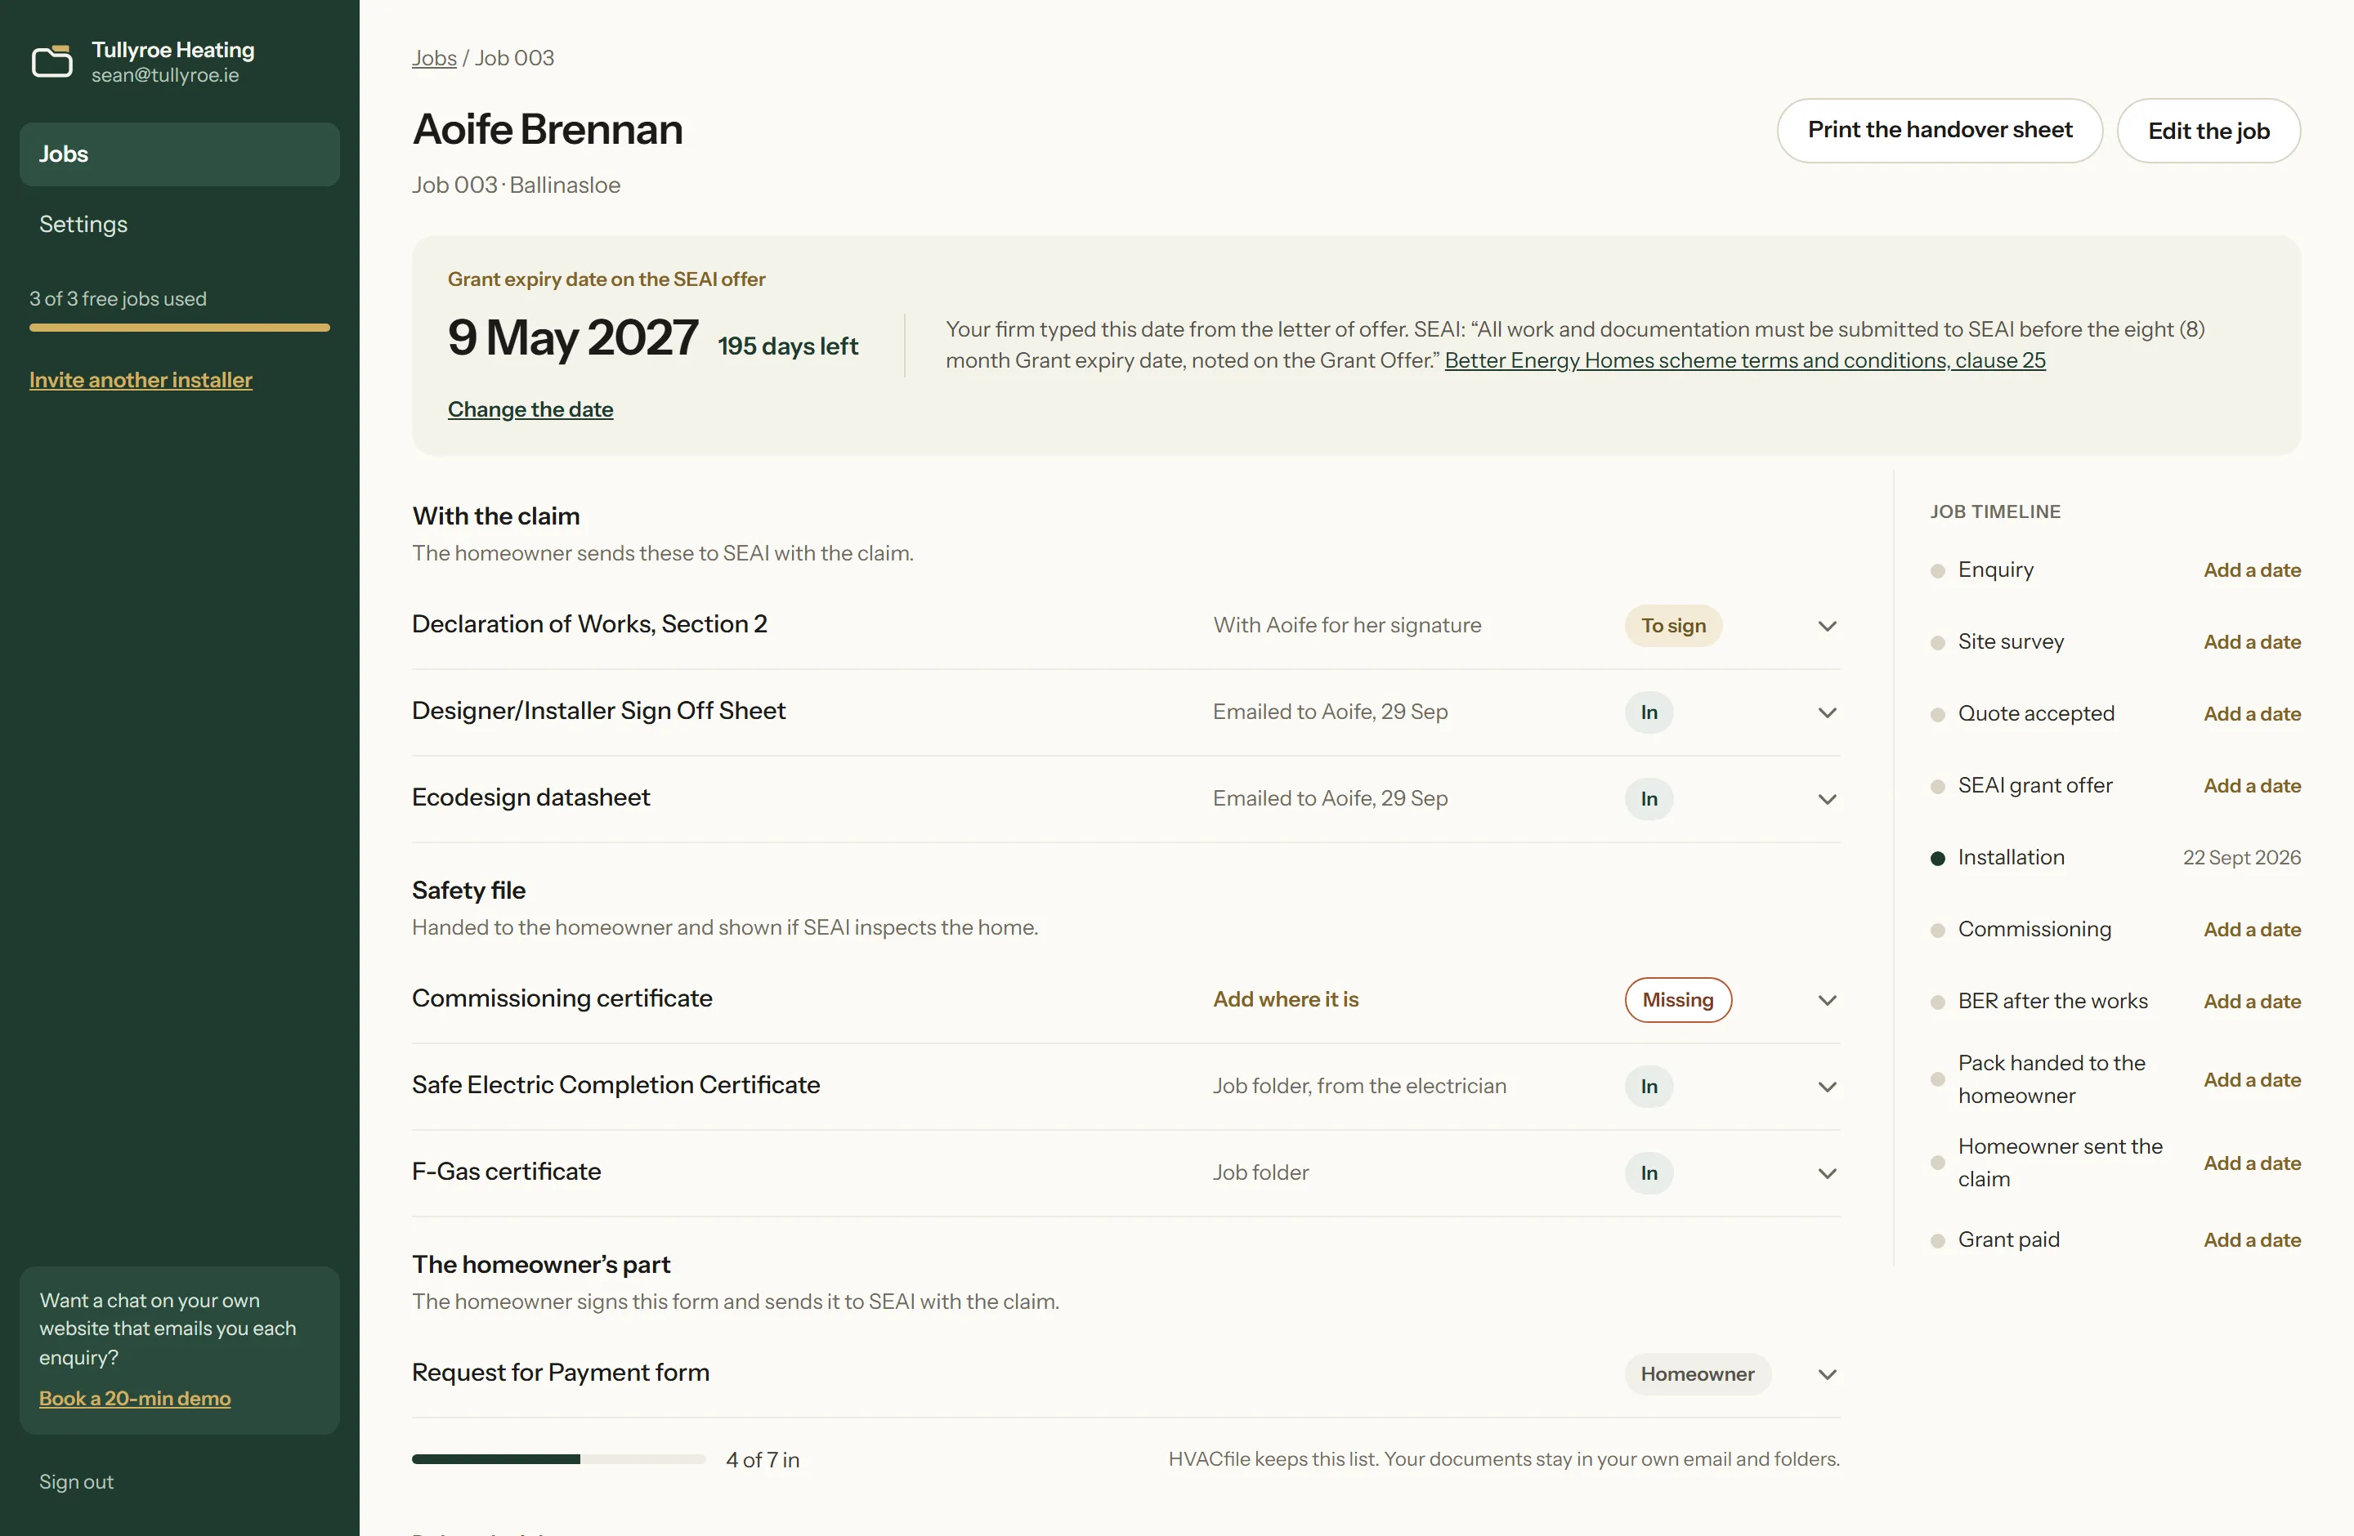The image size is (2354, 1536).
Task: Click the Installation date 22 Sept 2026
Action: tap(2241, 858)
